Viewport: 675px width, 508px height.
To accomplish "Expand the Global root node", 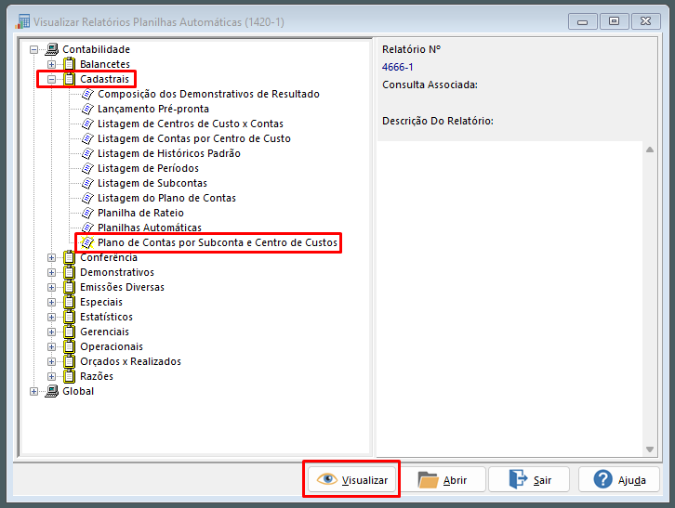I will click(33, 392).
